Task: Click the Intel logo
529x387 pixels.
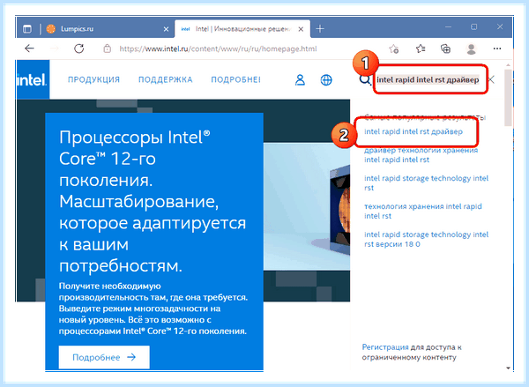Action: coord(33,79)
